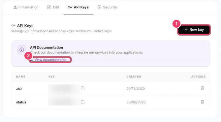The width and height of the screenshot is (221, 122).
Task: Create a new API key
Action: 194,30
